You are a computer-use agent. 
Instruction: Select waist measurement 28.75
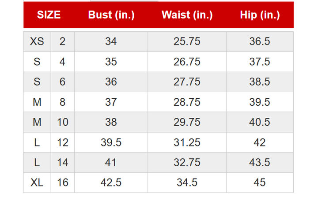point(187,102)
